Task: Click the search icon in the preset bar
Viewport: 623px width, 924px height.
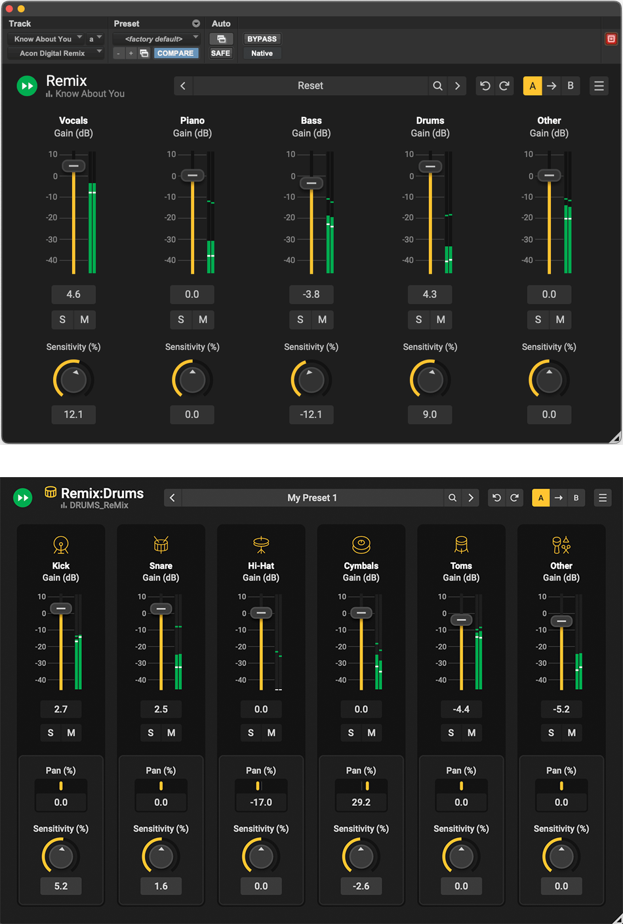Action: click(437, 85)
